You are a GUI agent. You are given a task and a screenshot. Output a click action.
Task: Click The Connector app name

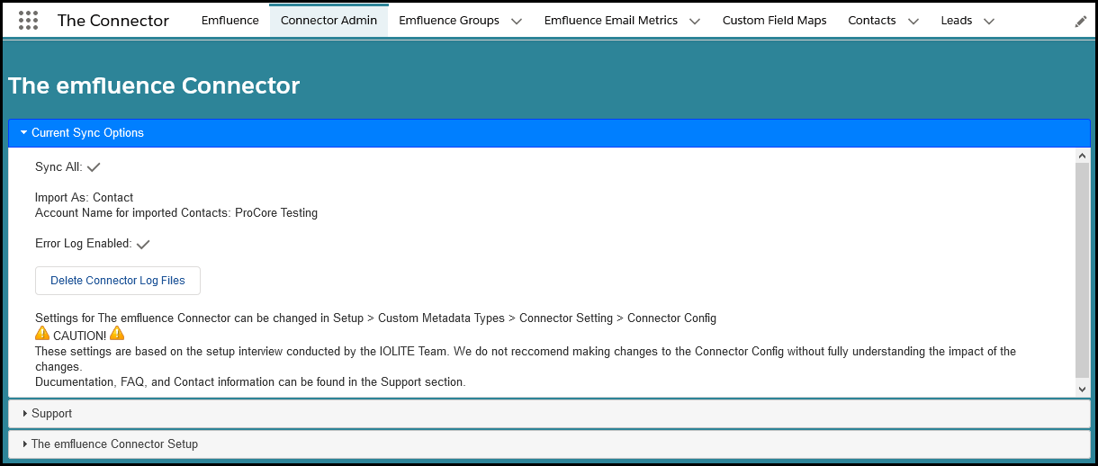pyautogui.click(x=113, y=20)
